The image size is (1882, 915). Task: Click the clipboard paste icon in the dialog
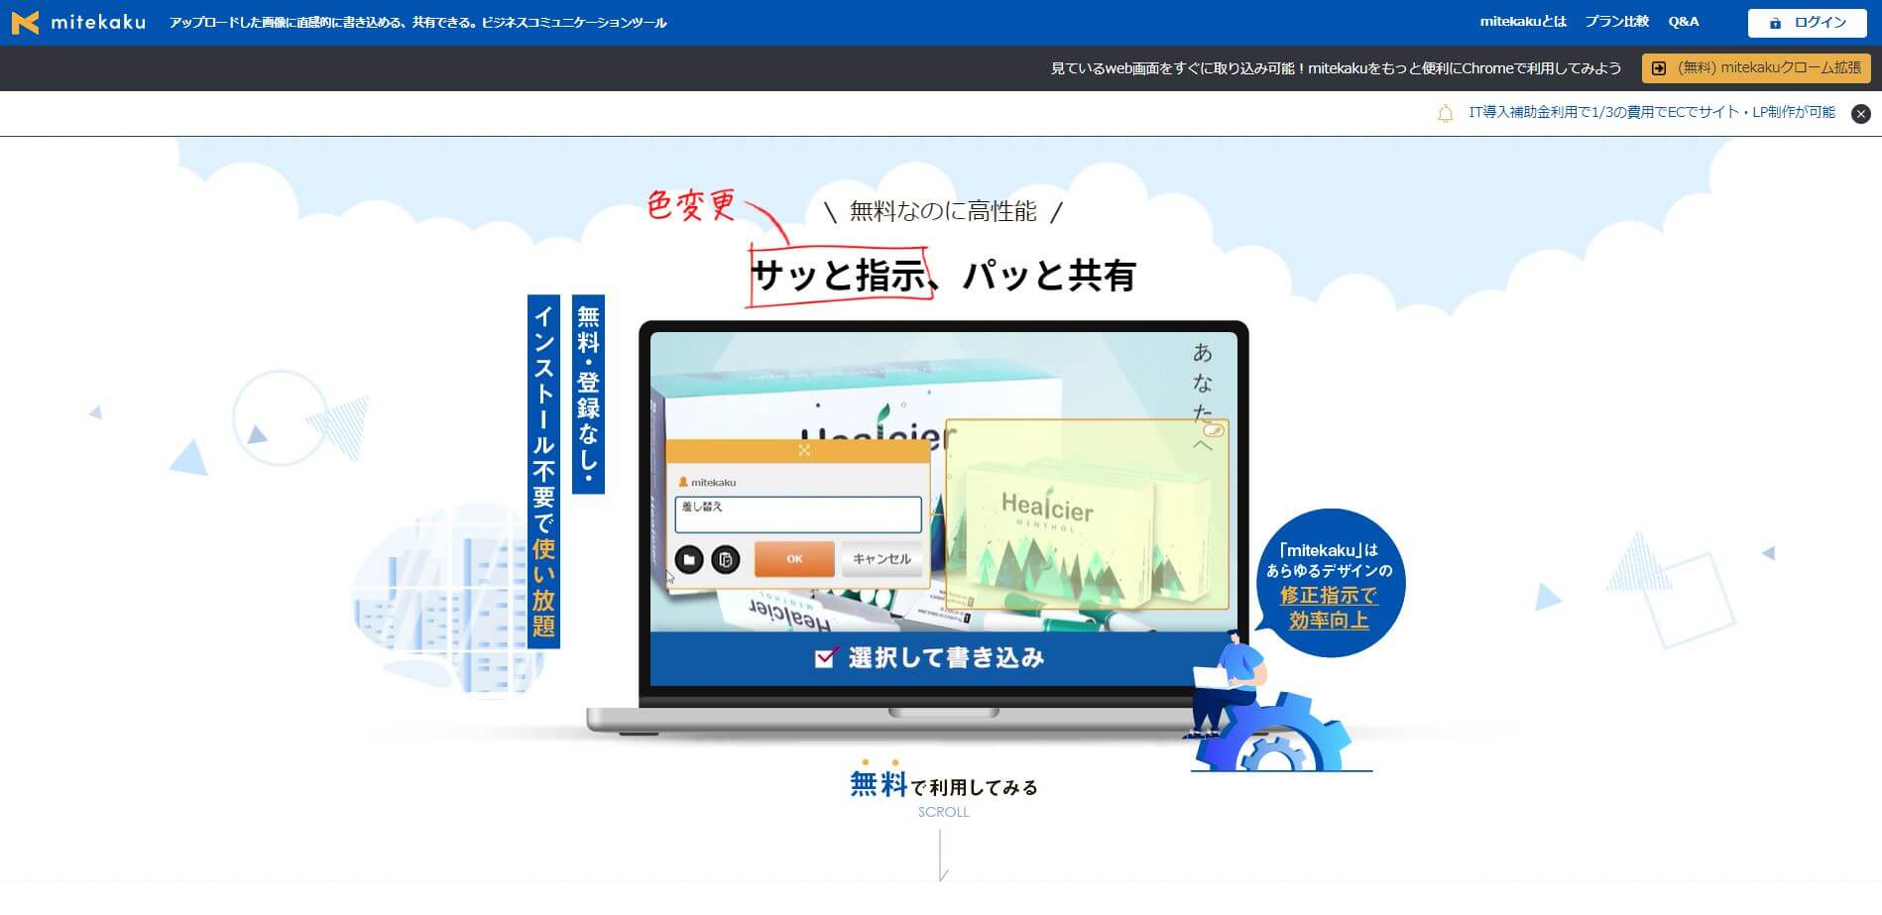(x=726, y=560)
